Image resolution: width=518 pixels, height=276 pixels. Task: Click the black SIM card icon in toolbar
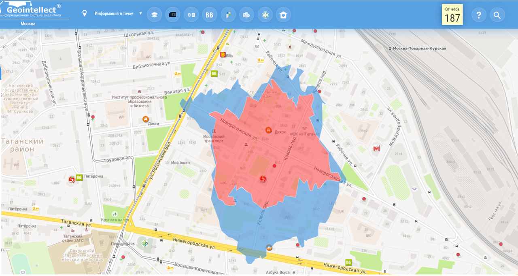(x=173, y=15)
